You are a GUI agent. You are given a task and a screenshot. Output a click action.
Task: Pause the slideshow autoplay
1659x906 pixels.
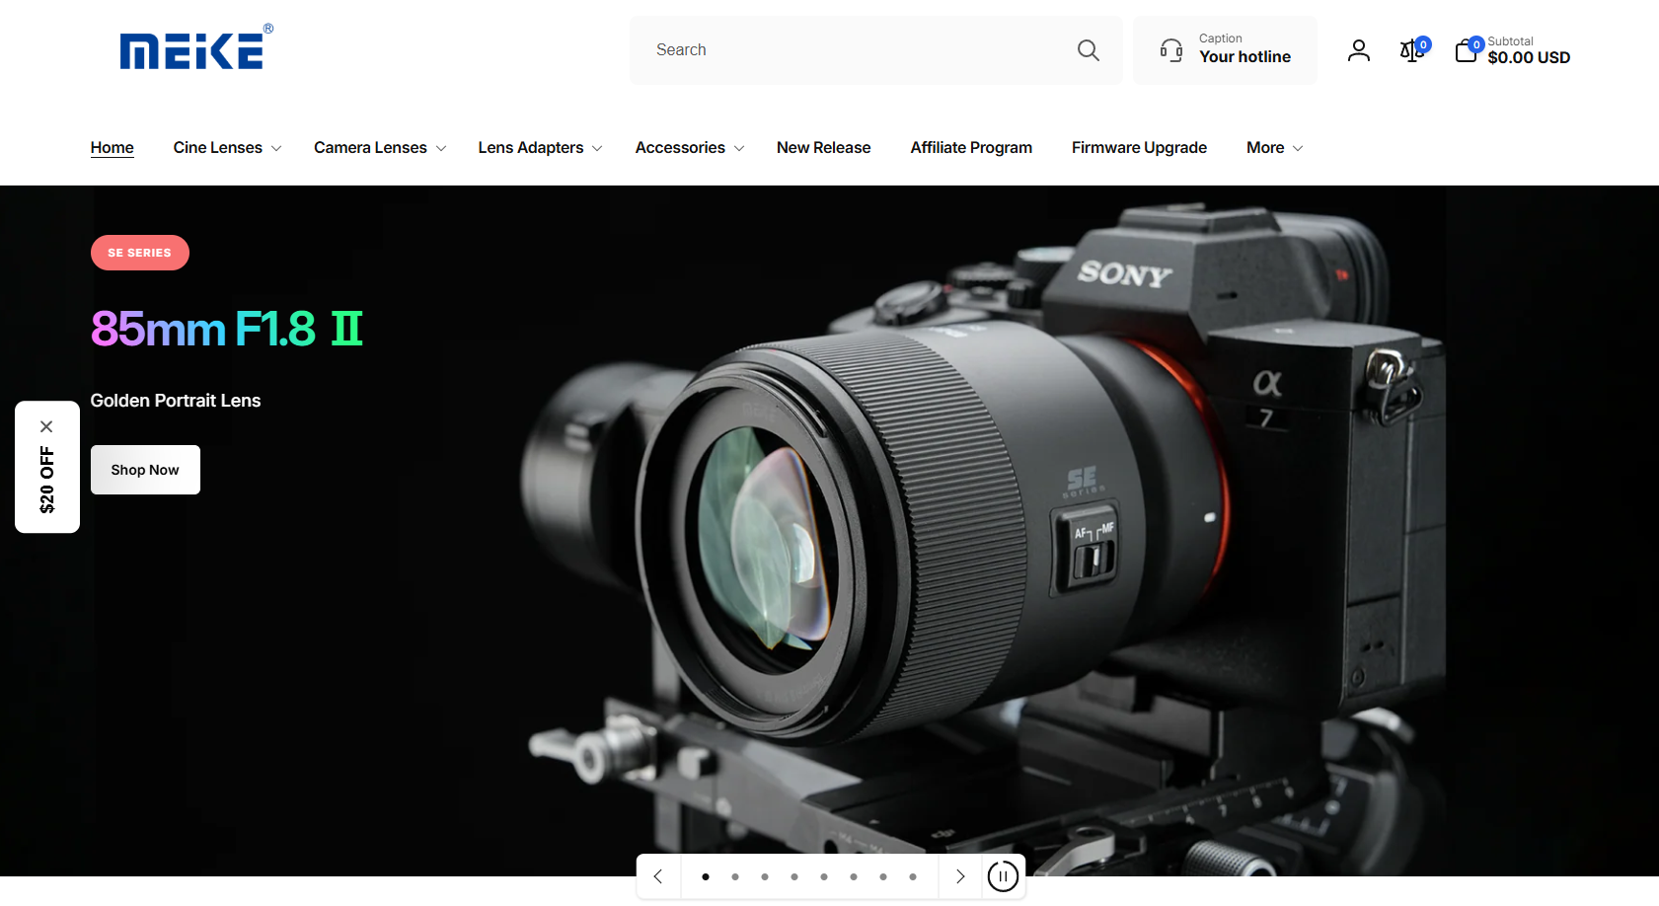(1003, 876)
